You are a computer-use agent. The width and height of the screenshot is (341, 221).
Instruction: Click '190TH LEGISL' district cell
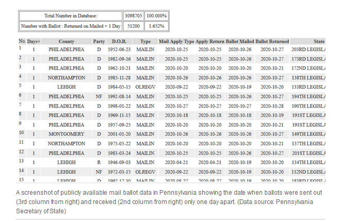308,106
